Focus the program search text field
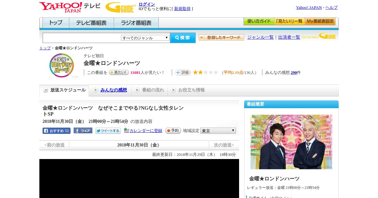The width and height of the screenshot is (378, 198). (x=82, y=38)
